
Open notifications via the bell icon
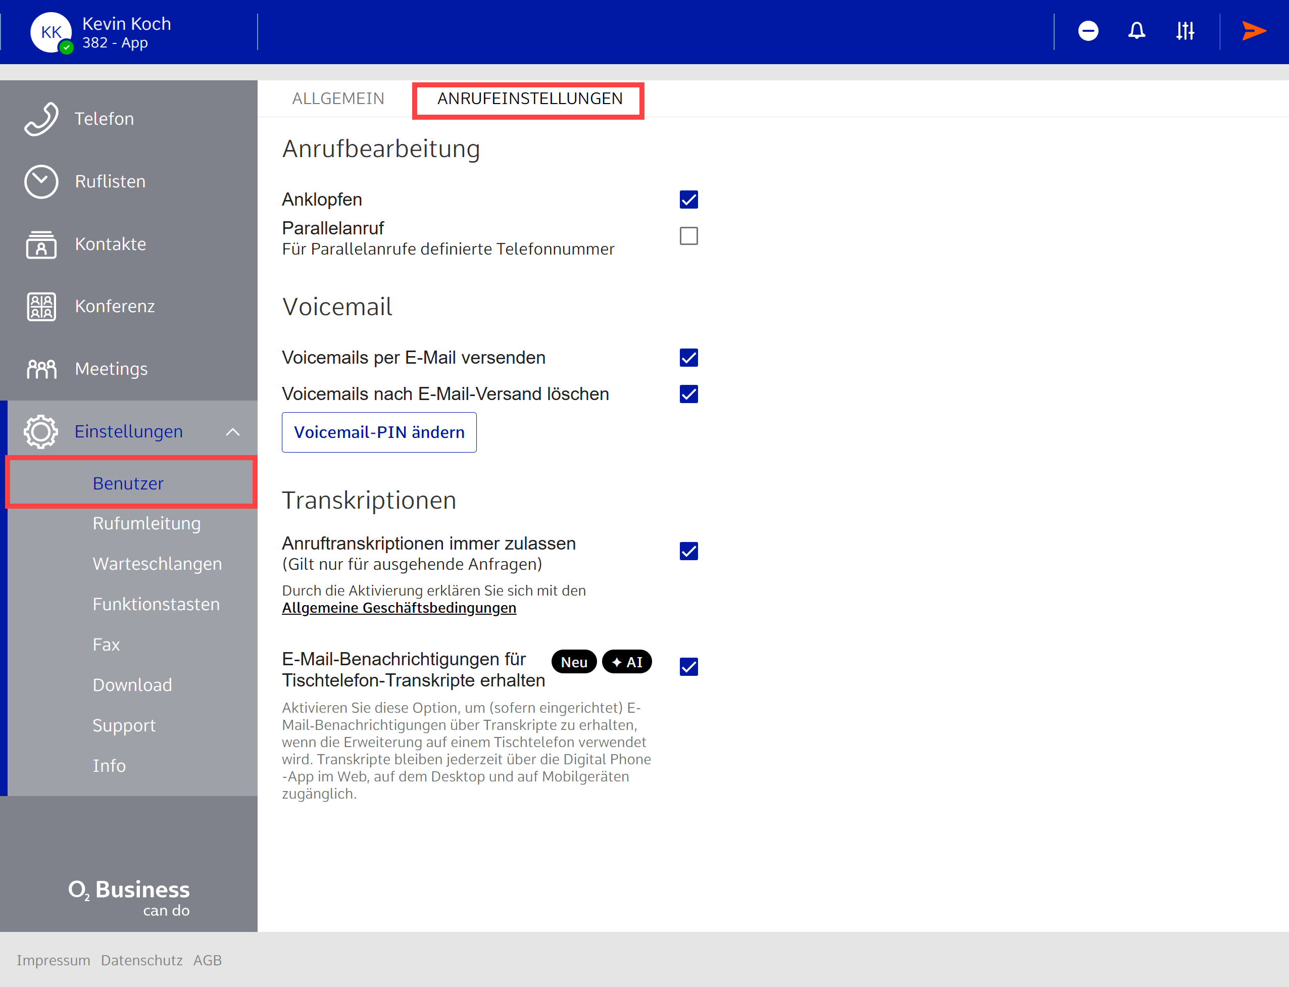coord(1136,30)
